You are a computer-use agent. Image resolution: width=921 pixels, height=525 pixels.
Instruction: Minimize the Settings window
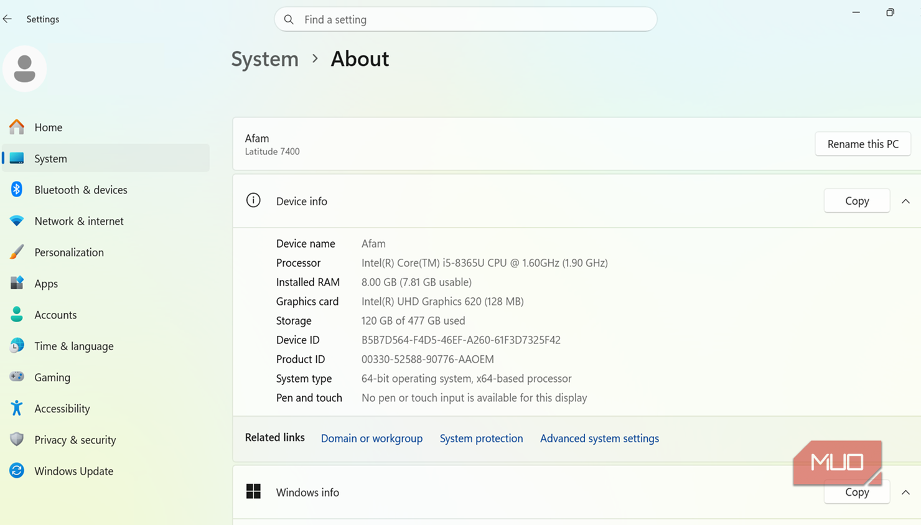point(856,12)
